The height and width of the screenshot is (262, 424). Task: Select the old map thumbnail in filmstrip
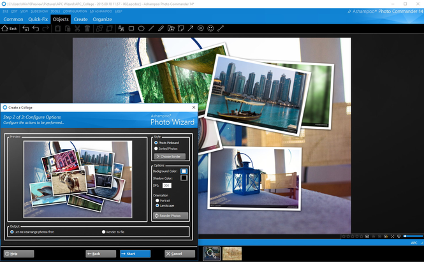point(232,254)
